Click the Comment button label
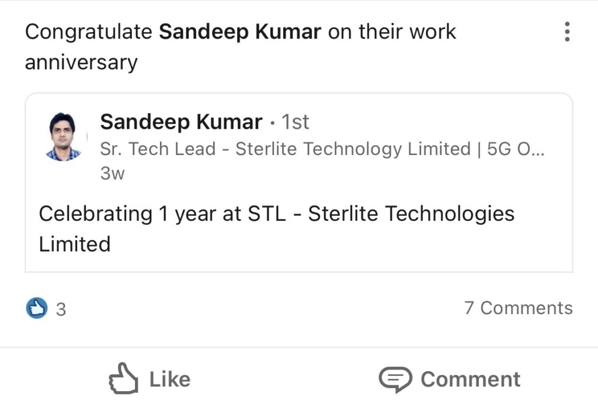 tap(470, 379)
